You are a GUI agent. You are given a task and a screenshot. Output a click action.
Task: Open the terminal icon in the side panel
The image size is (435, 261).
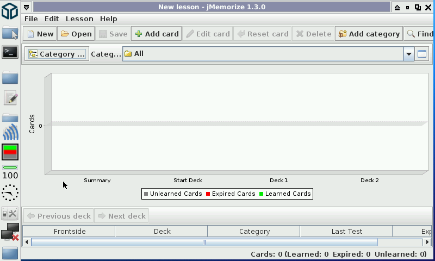(x=10, y=52)
